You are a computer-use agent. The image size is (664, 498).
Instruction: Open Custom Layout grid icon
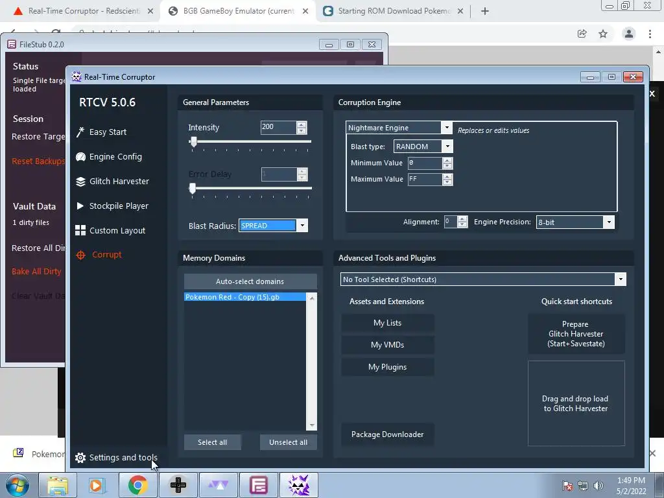[80, 230]
